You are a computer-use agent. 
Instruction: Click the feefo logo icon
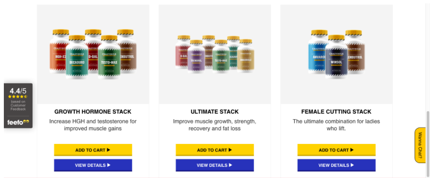pyautogui.click(x=18, y=122)
